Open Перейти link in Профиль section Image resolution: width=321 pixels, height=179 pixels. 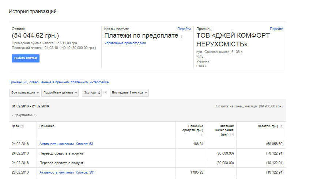coord(276,29)
